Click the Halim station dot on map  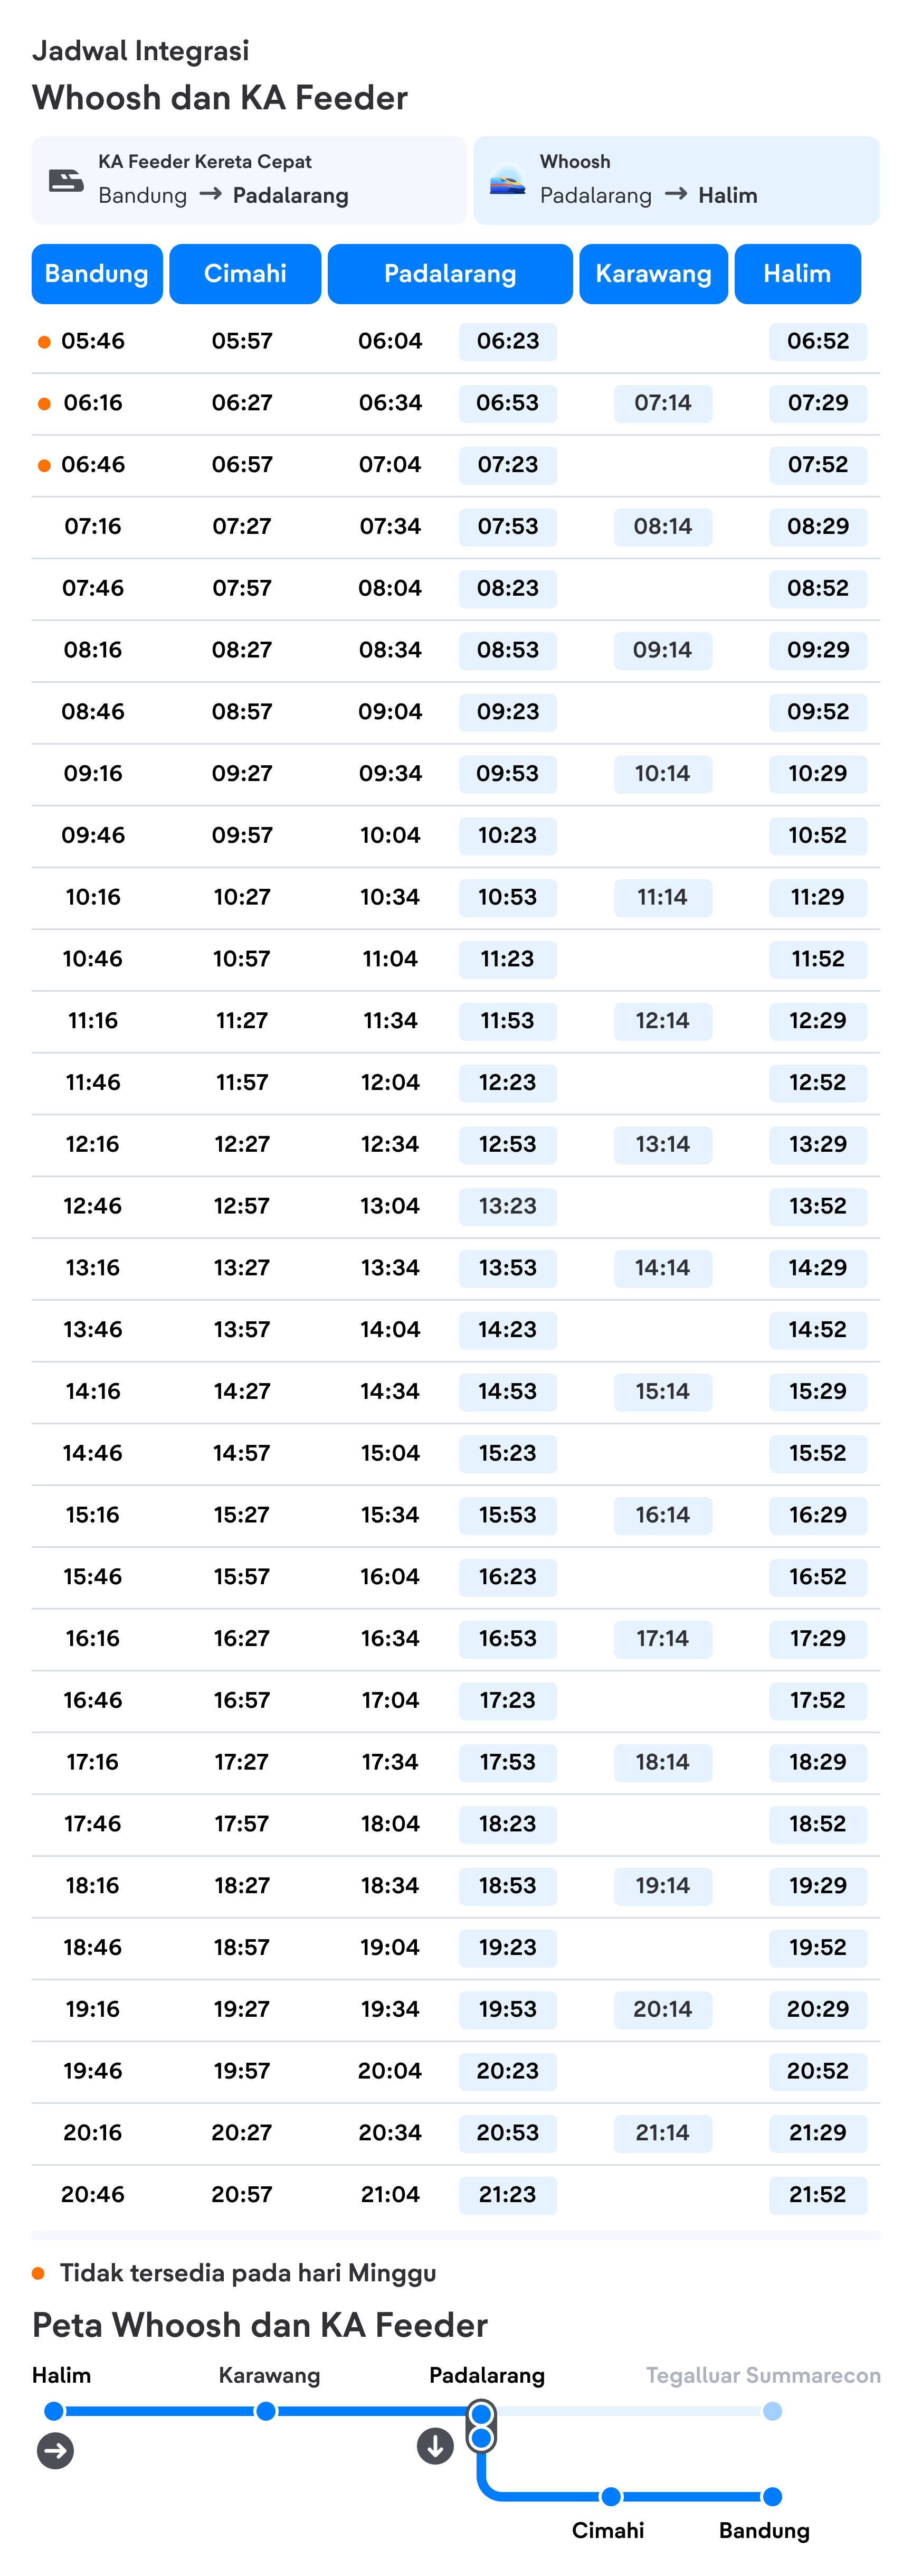tap(55, 2411)
